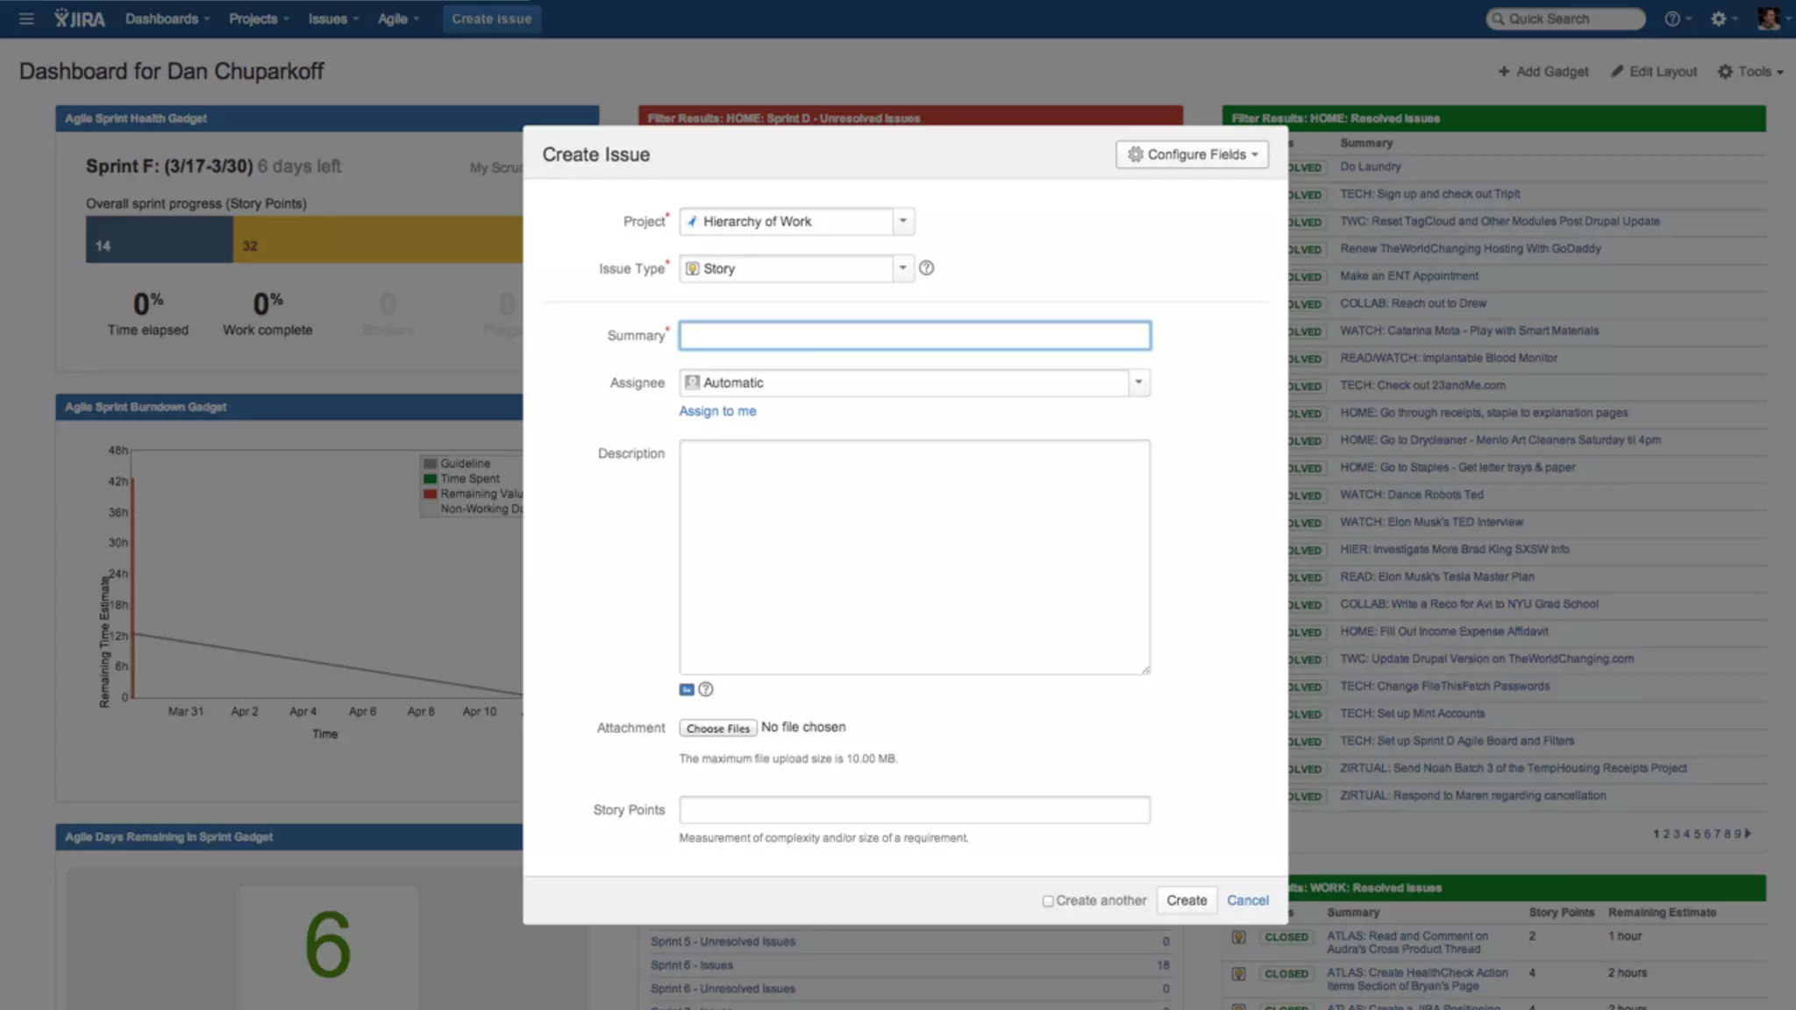The height and width of the screenshot is (1010, 1796).
Task: Open the Assignee dropdown arrow
Action: pos(1138,382)
